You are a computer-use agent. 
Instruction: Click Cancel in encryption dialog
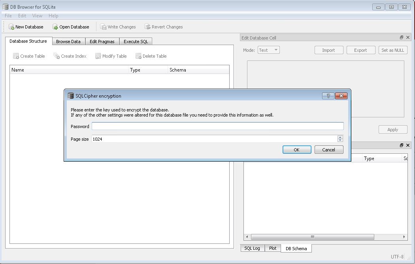(329, 149)
